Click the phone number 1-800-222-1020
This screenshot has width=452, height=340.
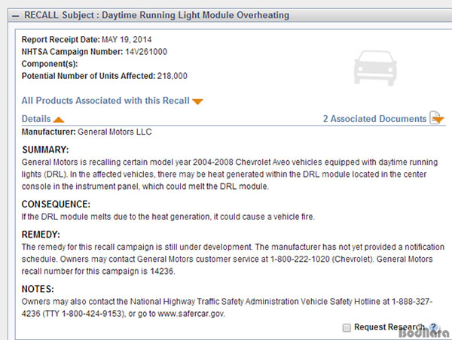click(x=300, y=259)
